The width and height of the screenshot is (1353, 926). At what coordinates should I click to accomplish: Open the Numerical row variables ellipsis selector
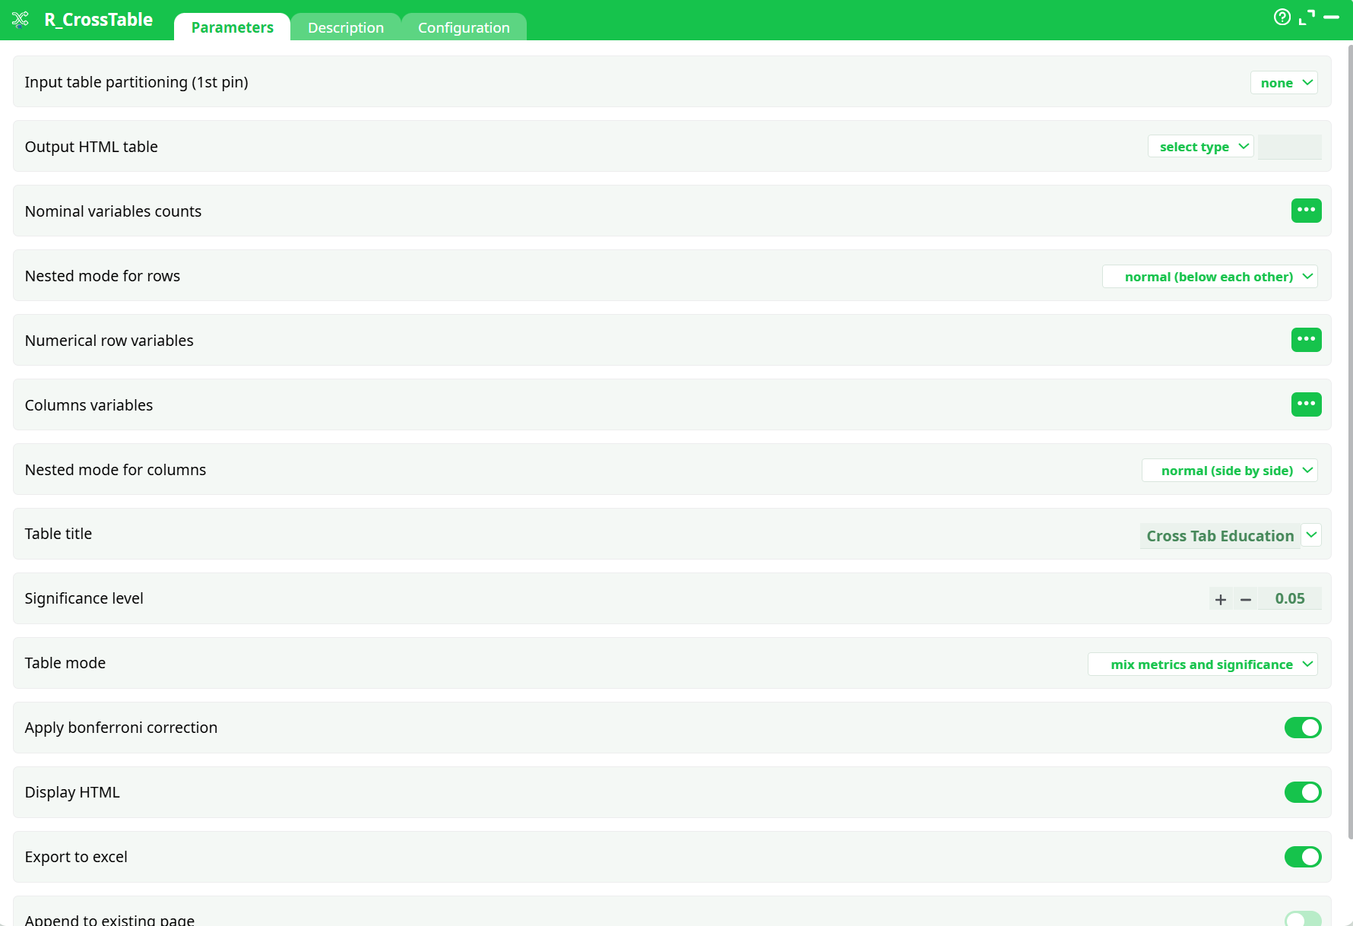[1306, 340]
